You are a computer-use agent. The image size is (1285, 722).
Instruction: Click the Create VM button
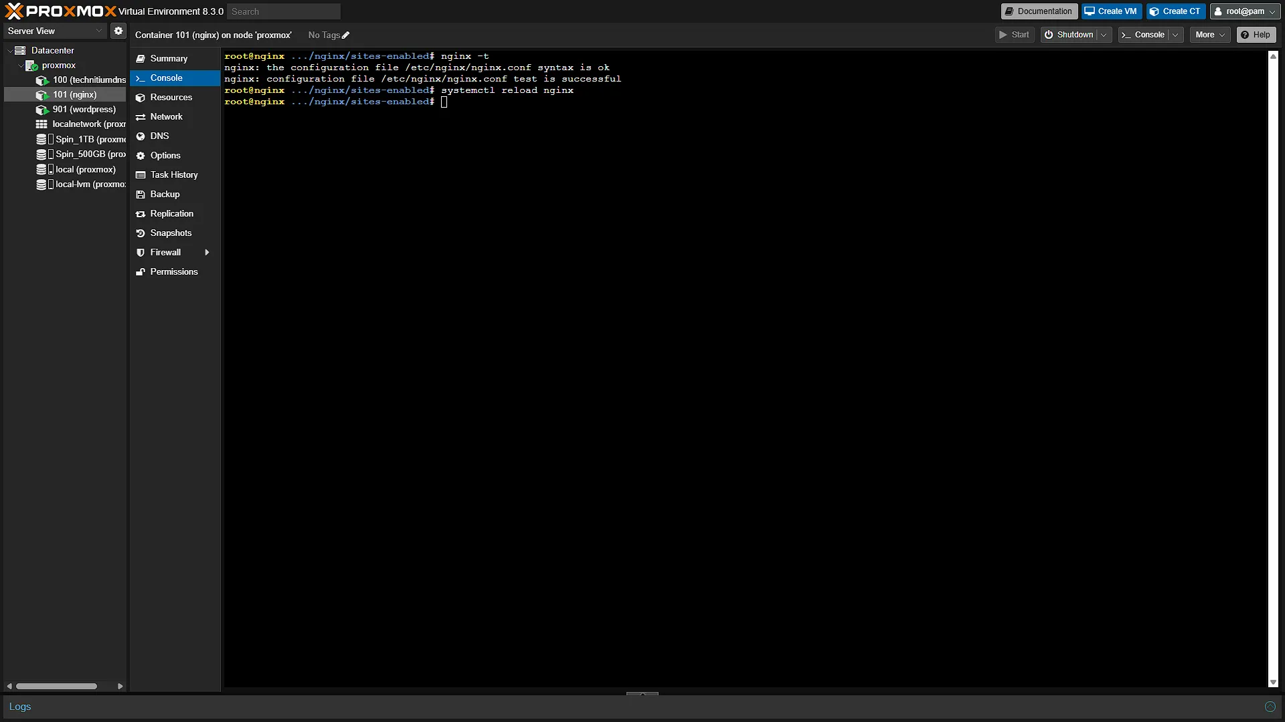coord(1111,11)
